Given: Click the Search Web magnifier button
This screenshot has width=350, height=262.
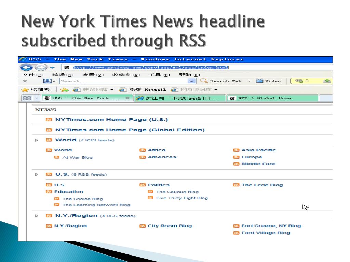Looking at the screenshot, I should 220,81.
